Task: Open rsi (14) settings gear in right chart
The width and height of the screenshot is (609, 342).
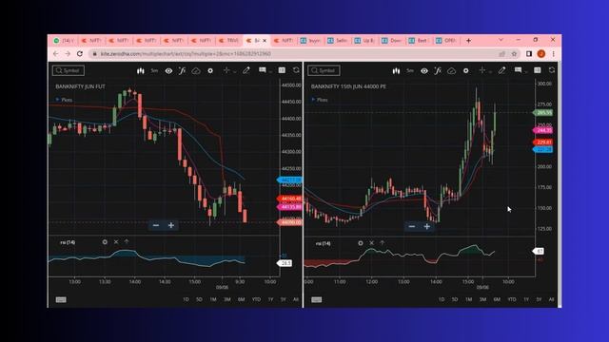Action: 361,243
